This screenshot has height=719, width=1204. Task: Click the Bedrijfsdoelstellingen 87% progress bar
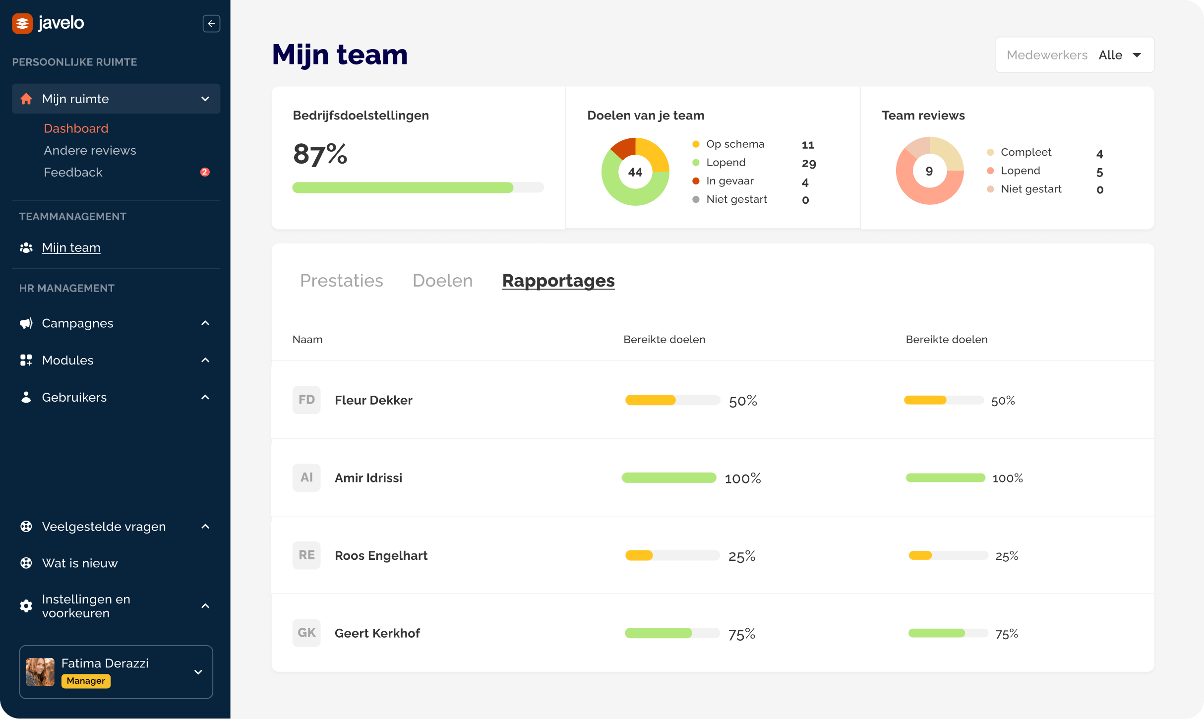pos(418,187)
